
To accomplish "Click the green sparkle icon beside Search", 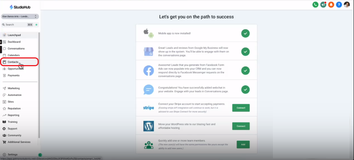I will [36, 25].
